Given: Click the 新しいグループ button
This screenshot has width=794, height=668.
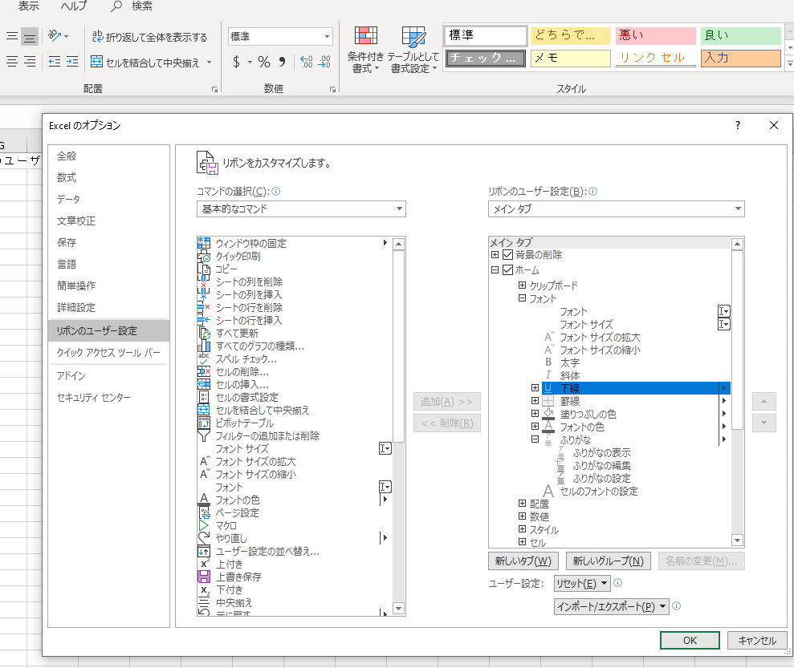Looking at the screenshot, I should (609, 561).
